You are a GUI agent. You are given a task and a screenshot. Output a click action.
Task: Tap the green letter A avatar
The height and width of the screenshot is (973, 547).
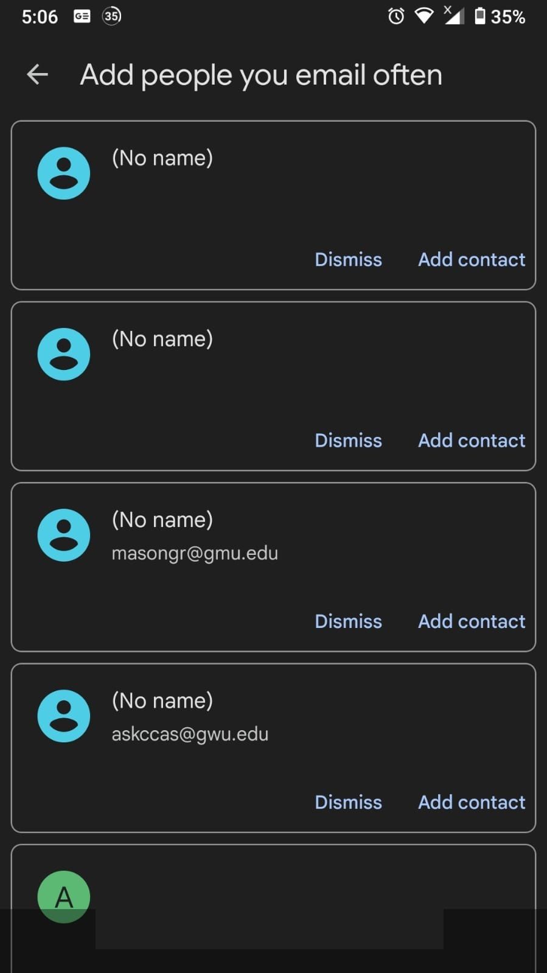[64, 896]
